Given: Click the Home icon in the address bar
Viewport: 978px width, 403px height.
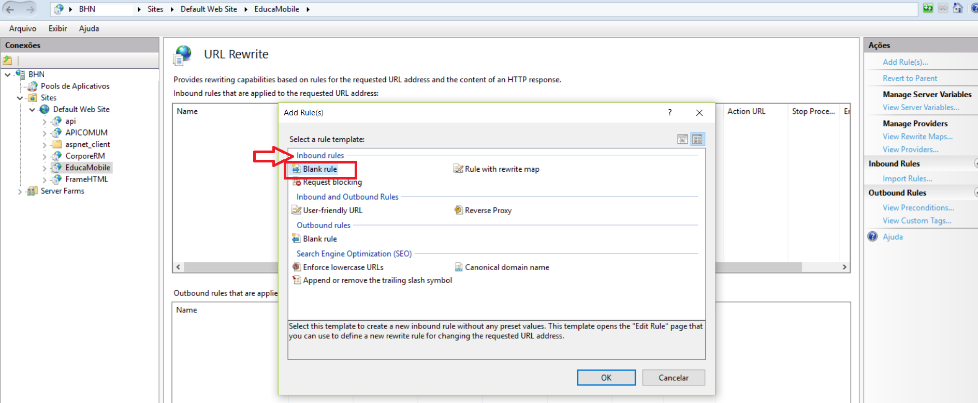Looking at the screenshot, I should 958,8.
